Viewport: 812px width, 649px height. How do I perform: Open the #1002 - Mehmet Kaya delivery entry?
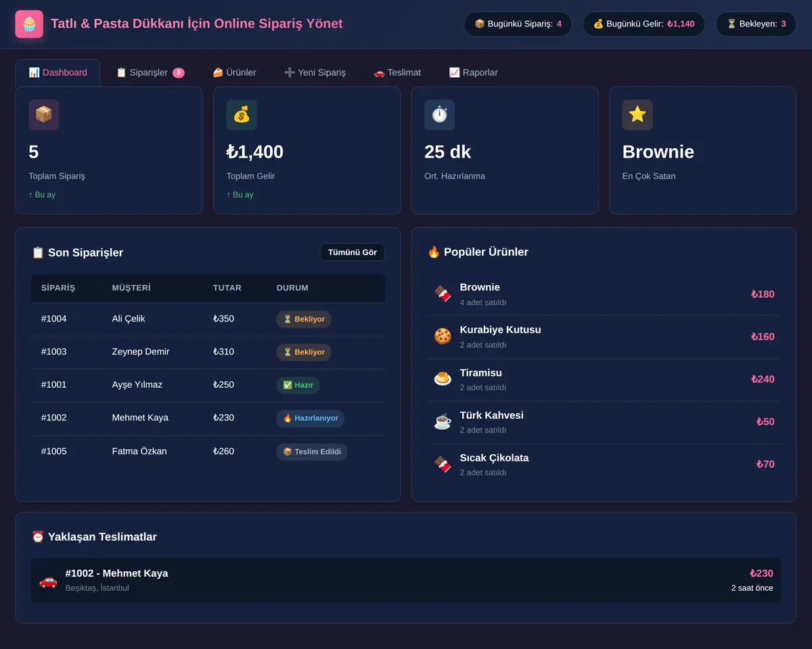(406, 581)
